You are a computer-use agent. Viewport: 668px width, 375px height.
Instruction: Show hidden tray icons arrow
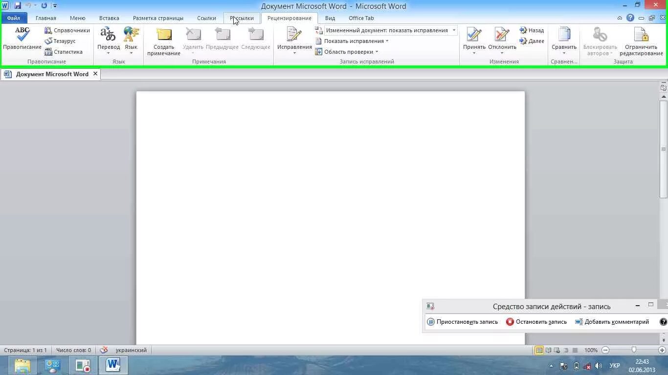click(x=552, y=366)
